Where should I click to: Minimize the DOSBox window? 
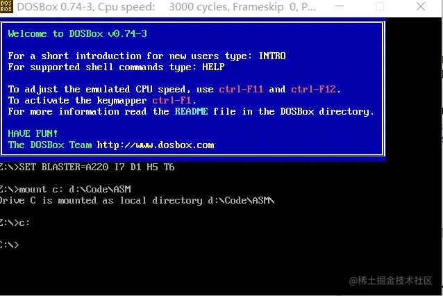[x=340, y=6]
